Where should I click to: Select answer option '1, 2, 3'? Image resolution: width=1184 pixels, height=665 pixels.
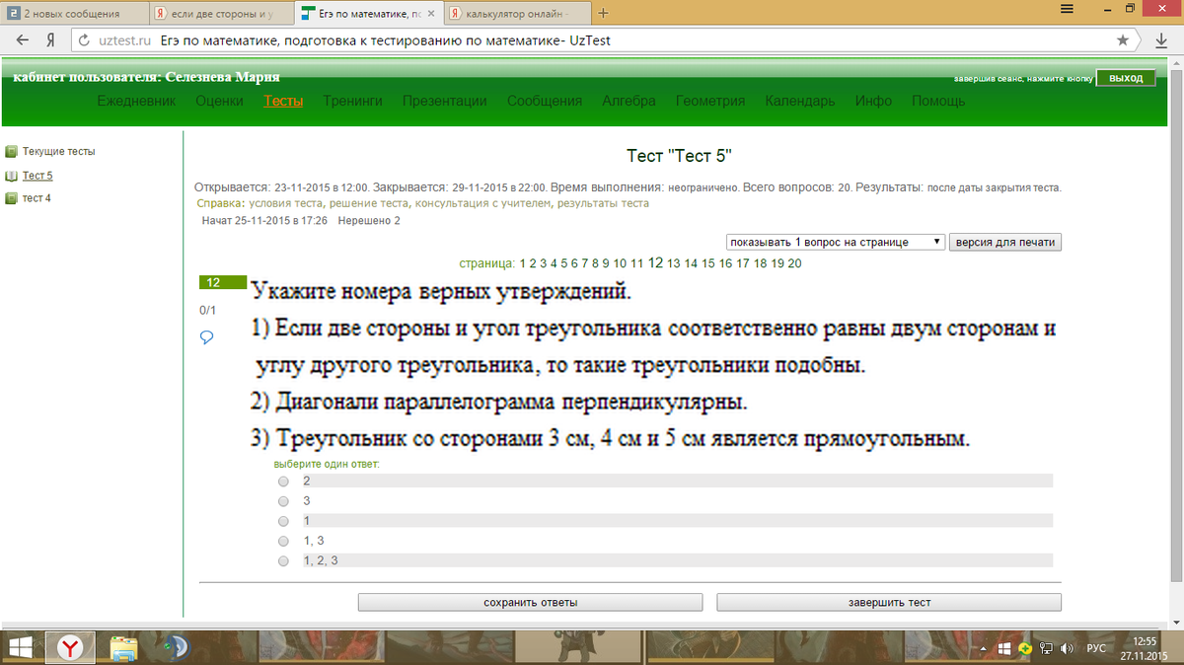[x=283, y=560]
